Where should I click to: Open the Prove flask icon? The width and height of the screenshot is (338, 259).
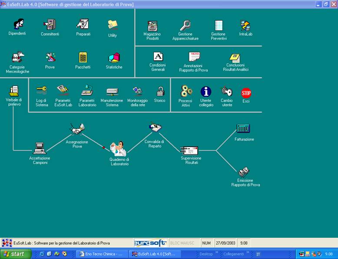coord(50,57)
